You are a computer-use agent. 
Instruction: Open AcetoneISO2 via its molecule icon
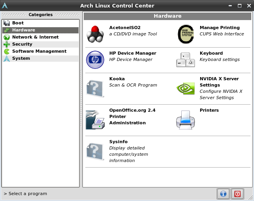coord(95,34)
